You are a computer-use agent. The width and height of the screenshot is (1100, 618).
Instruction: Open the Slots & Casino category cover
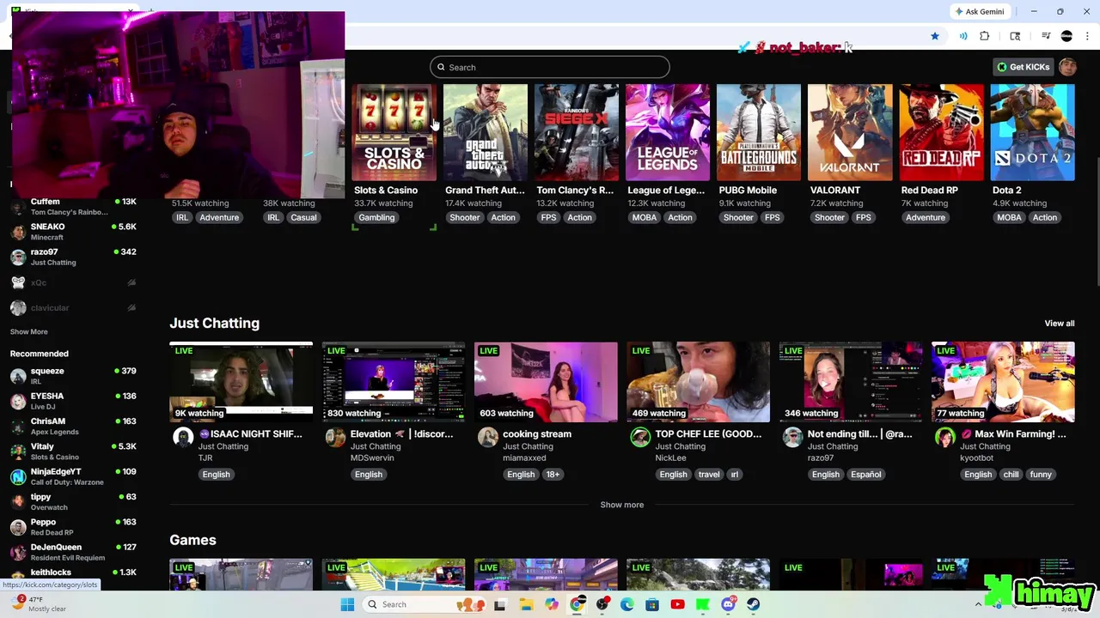click(394, 133)
